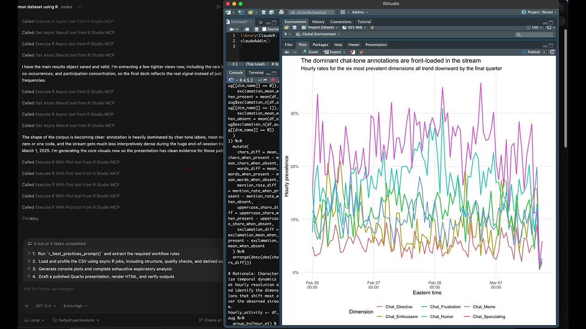
Task: Open the 825 MiB memory usage dropdown
Action: click(355, 27)
